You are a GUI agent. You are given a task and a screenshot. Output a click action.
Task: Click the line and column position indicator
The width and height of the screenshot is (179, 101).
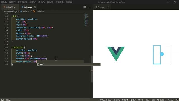(x=121, y=100)
